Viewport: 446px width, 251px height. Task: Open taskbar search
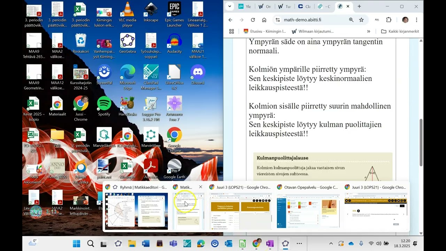(91, 243)
